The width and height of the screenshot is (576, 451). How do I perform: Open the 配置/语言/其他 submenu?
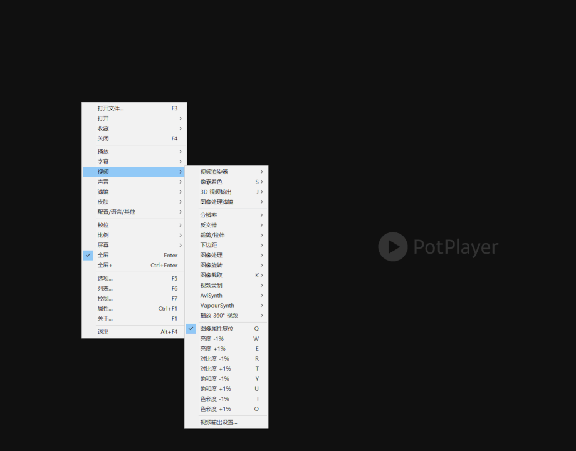(135, 212)
